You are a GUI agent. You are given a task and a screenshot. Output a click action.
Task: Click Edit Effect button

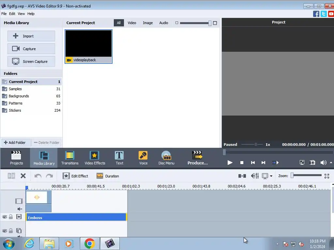coord(75,176)
